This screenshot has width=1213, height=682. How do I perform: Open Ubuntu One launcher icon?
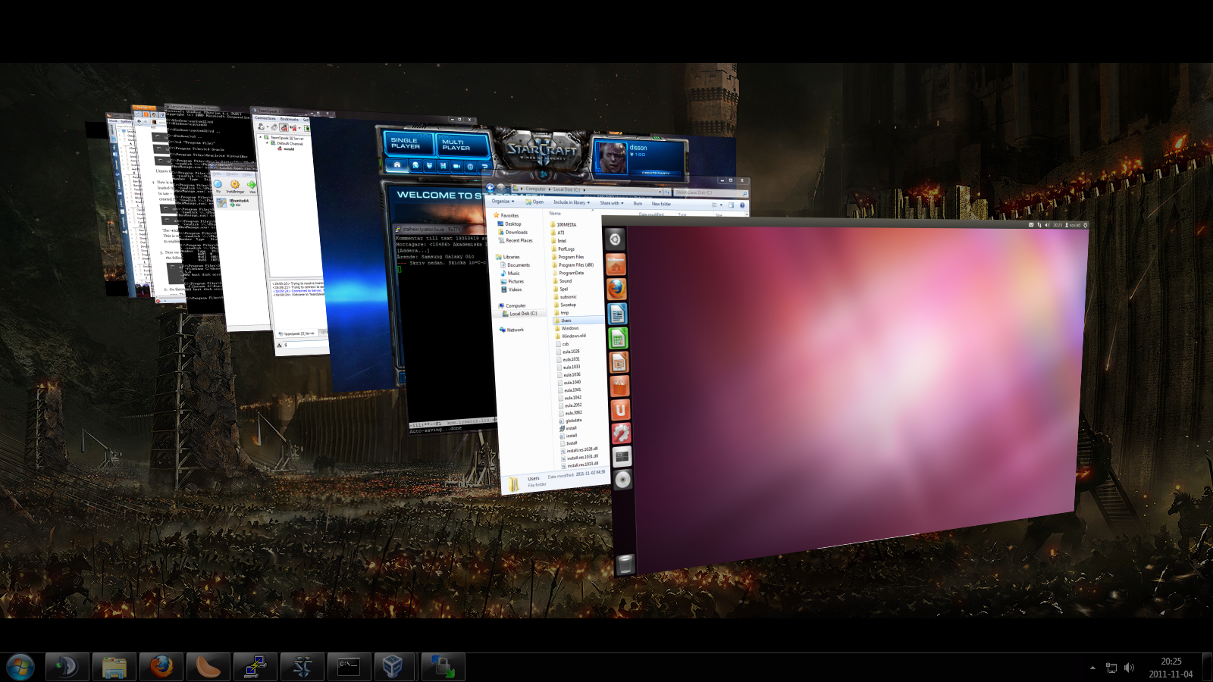pyautogui.click(x=620, y=409)
